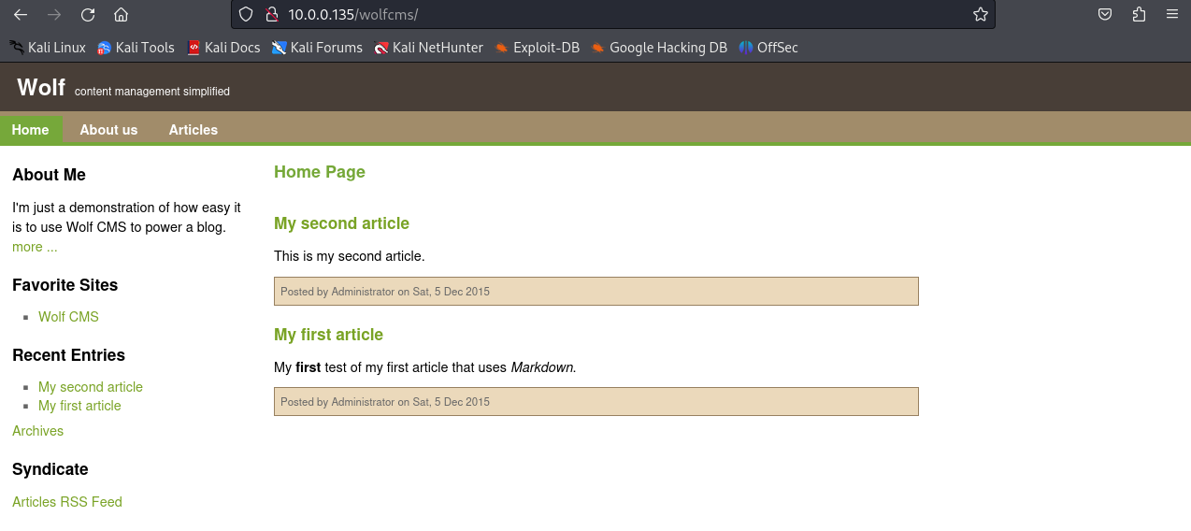Click the 'Posted by Administrator' bar under first article

(596, 401)
